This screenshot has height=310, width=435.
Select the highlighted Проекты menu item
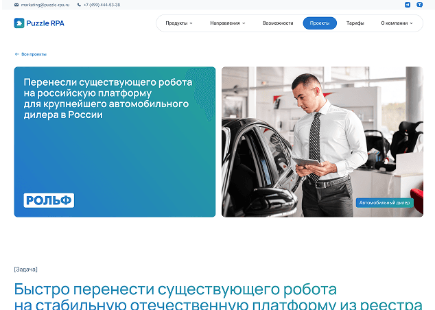[320, 23]
